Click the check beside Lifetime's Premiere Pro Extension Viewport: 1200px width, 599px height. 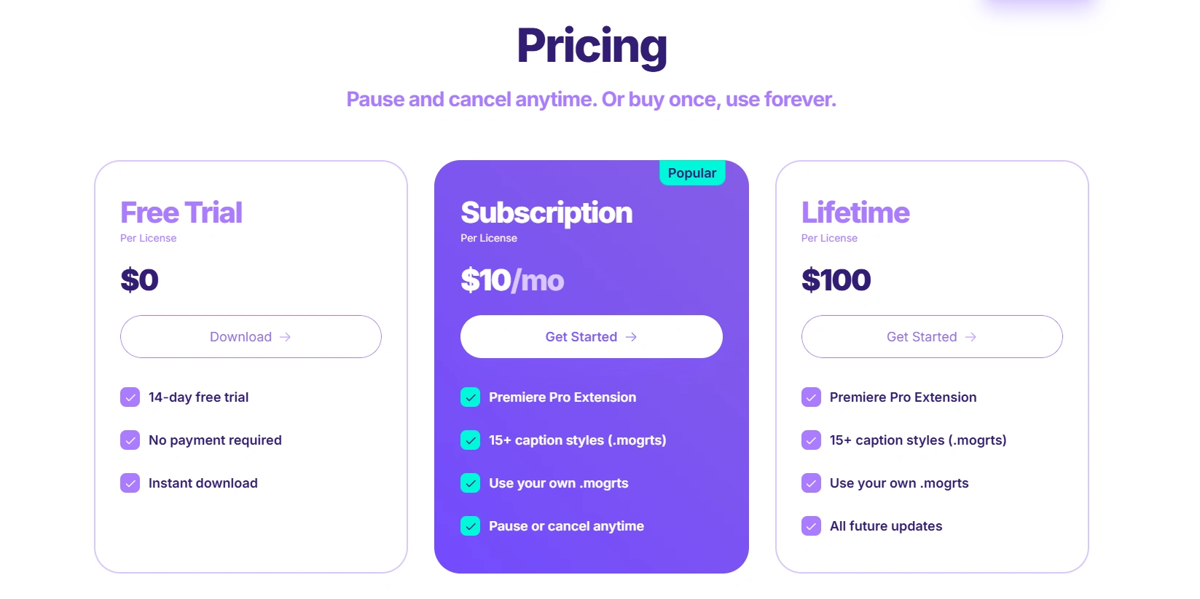tap(811, 397)
